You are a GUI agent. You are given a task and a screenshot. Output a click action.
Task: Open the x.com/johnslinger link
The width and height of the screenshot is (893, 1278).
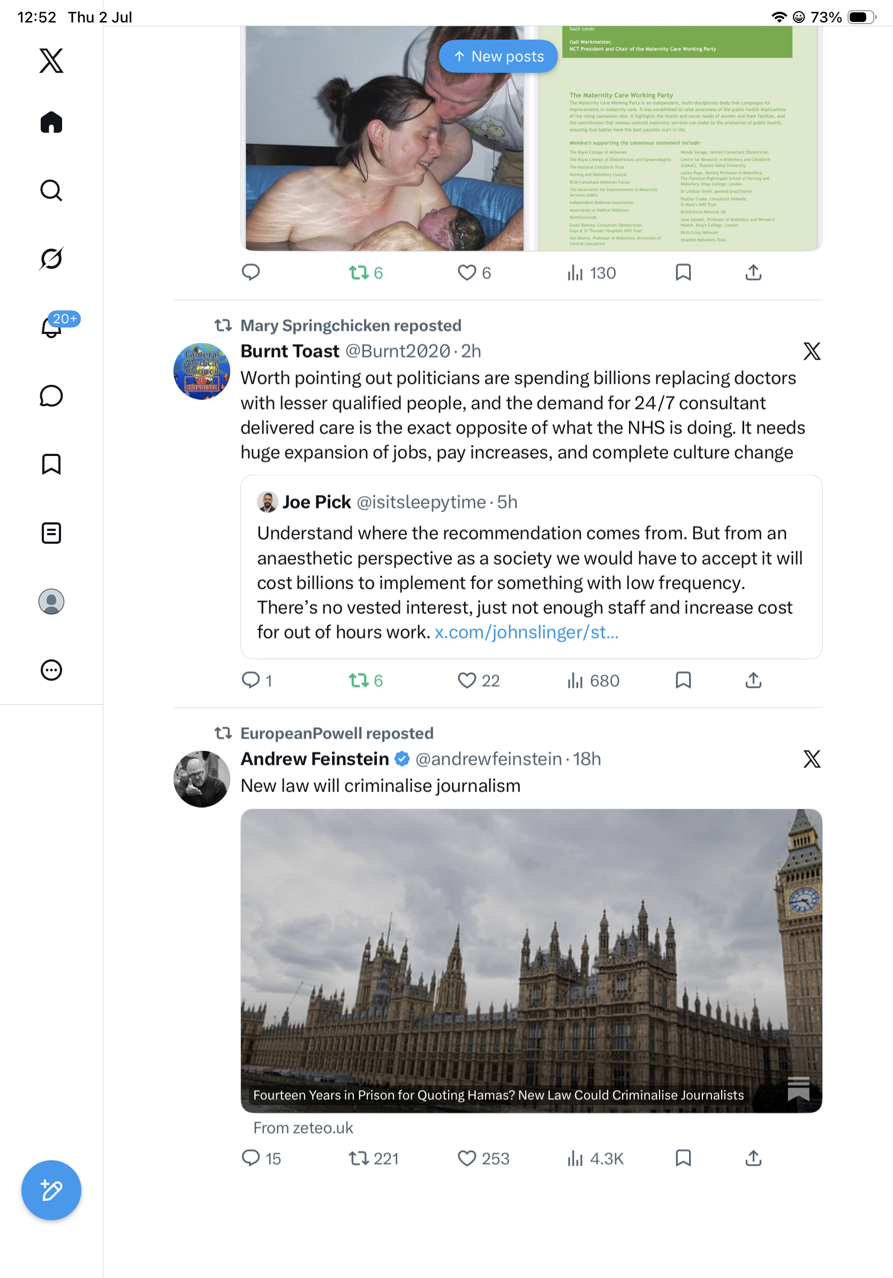(x=526, y=633)
